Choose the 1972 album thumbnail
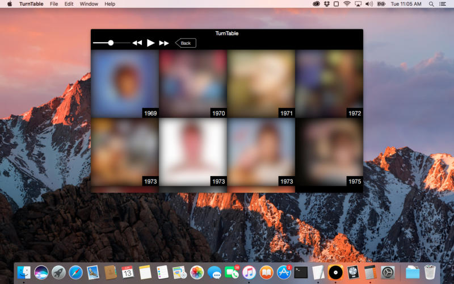The width and height of the screenshot is (454, 284). point(329,83)
